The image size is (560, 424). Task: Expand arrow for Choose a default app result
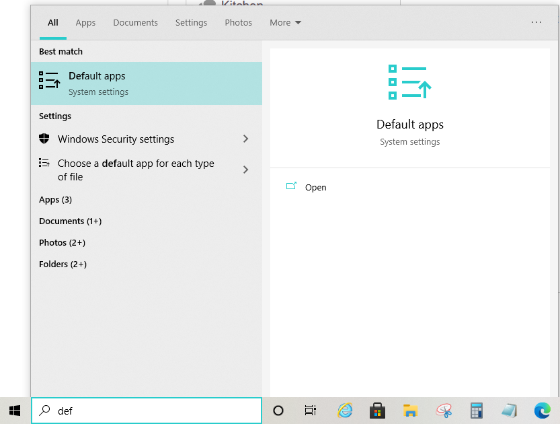[245, 170]
